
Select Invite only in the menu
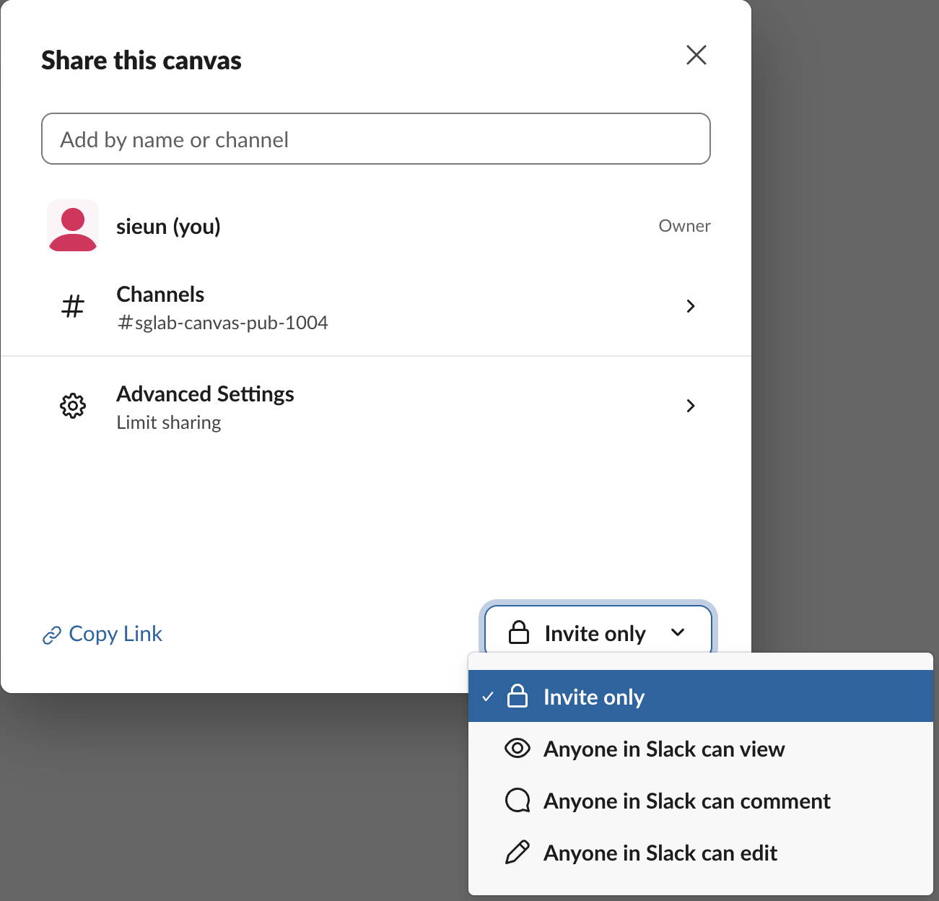click(701, 697)
